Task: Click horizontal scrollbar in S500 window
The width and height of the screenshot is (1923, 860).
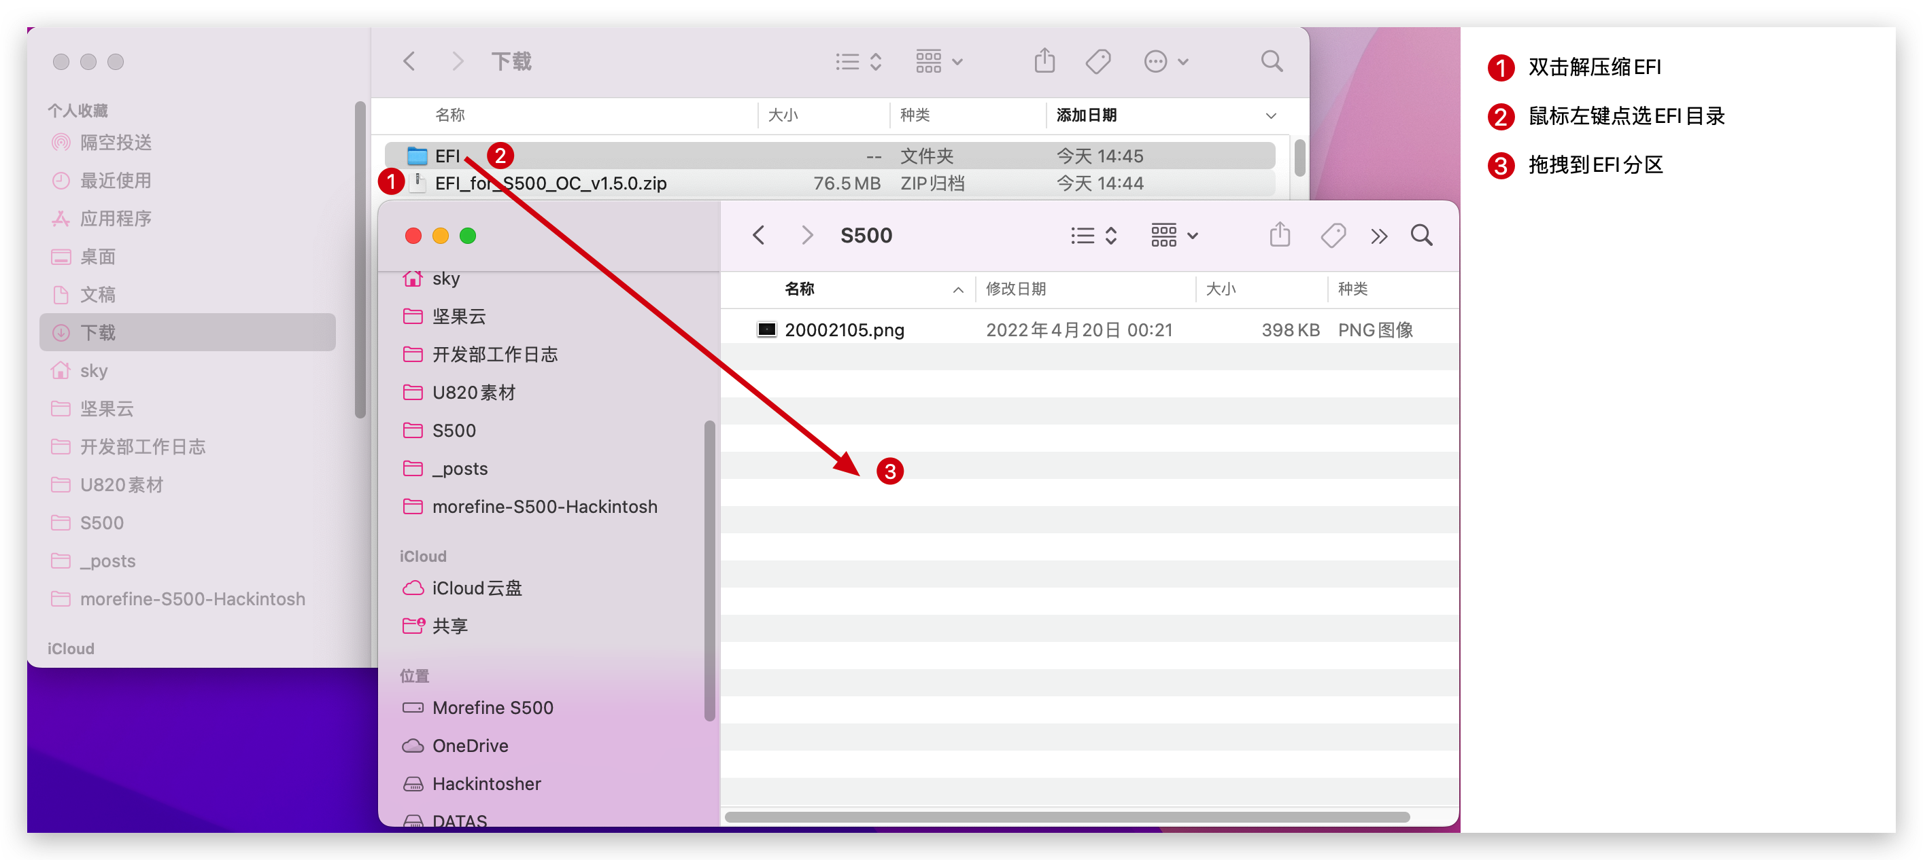Action: [x=1067, y=817]
